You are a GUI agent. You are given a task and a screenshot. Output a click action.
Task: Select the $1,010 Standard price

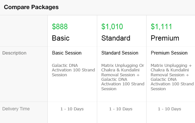(x=112, y=27)
